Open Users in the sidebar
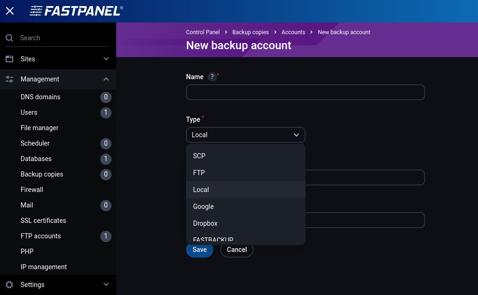This screenshot has width=478, height=295. pyautogui.click(x=29, y=112)
